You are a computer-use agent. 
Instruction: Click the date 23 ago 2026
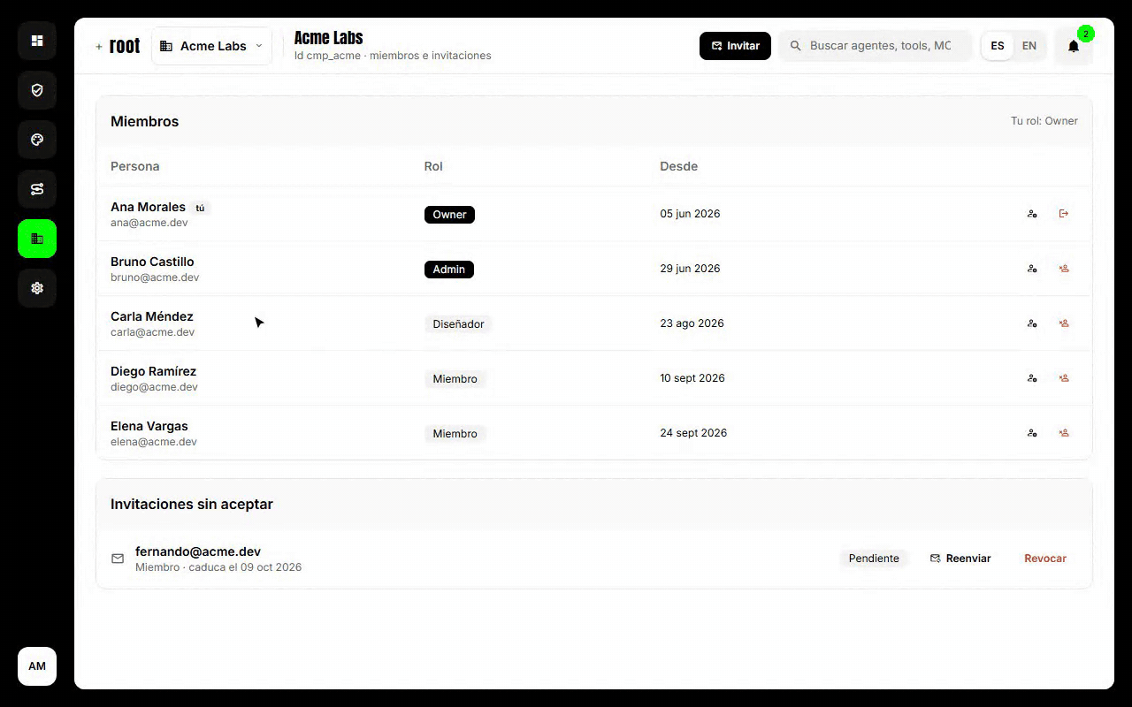692,323
